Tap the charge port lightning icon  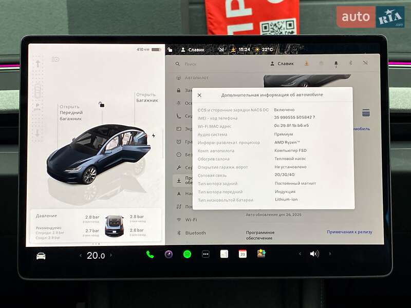(x=154, y=136)
